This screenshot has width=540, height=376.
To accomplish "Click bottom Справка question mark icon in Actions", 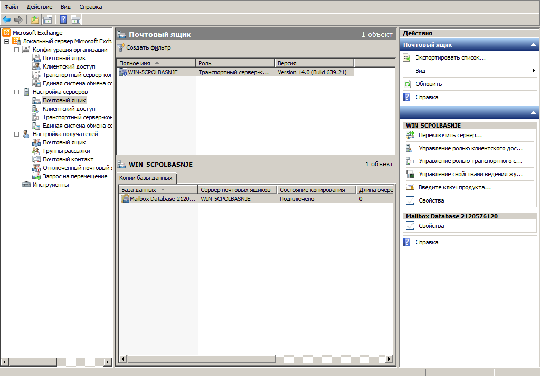I will [x=407, y=242].
